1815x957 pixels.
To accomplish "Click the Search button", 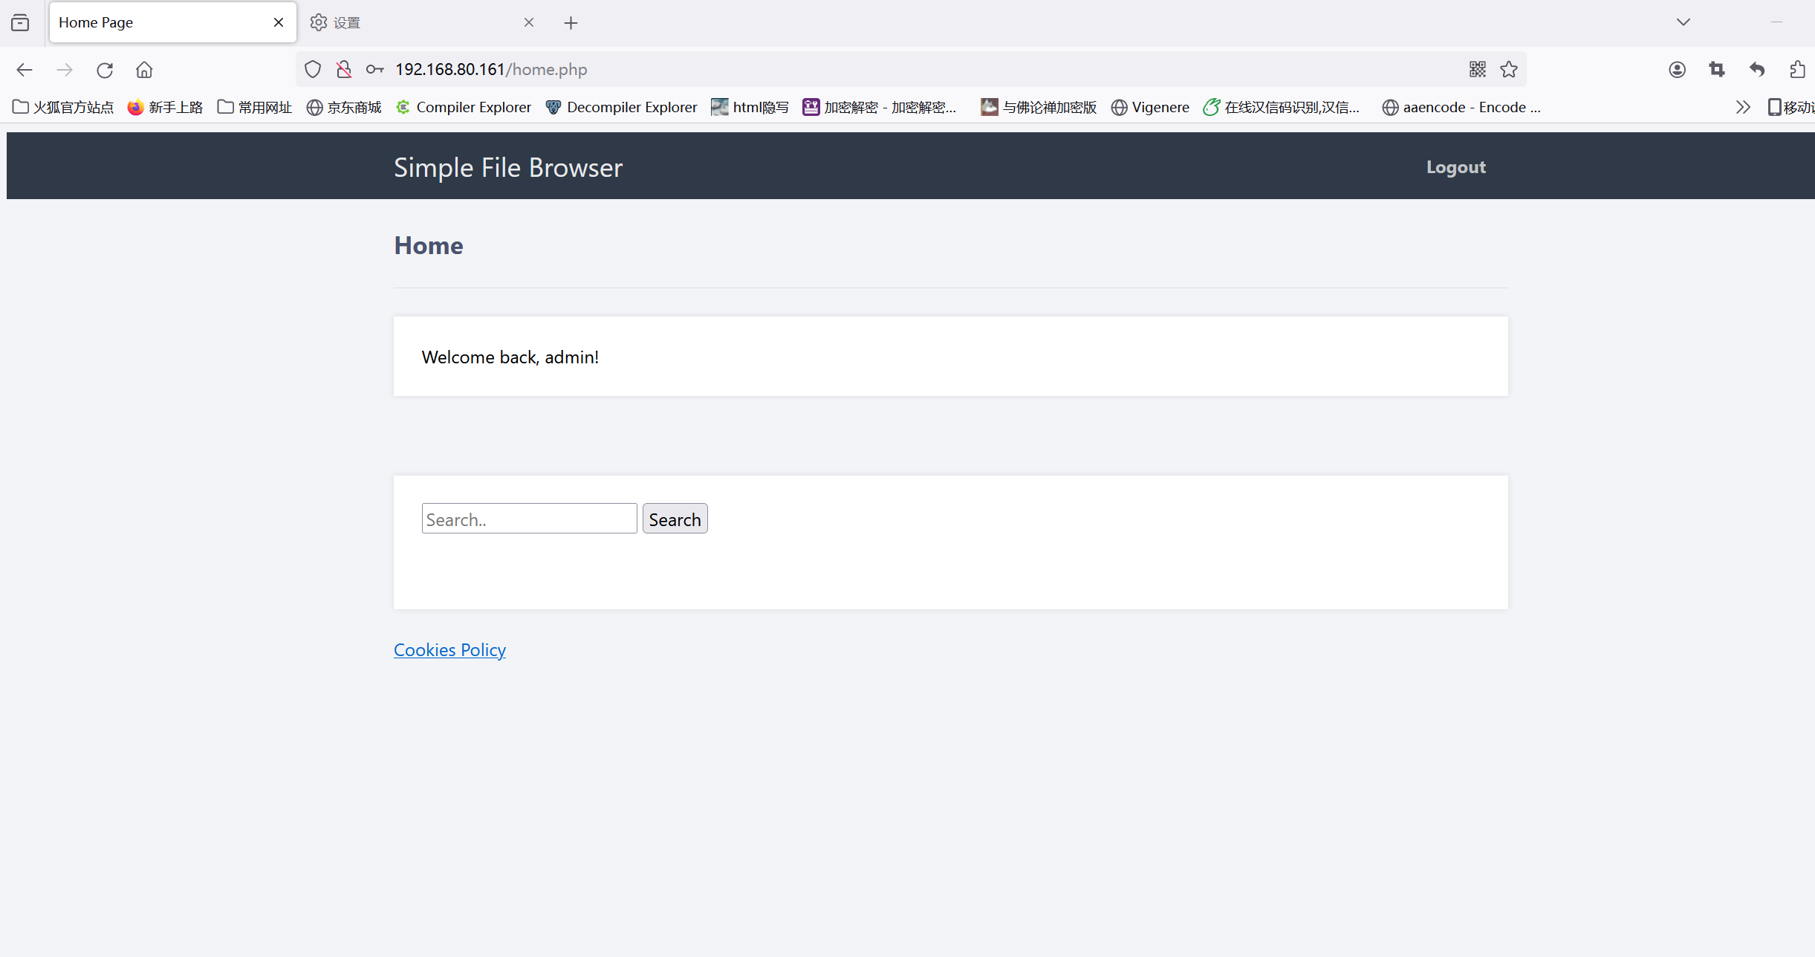I will 675,519.
